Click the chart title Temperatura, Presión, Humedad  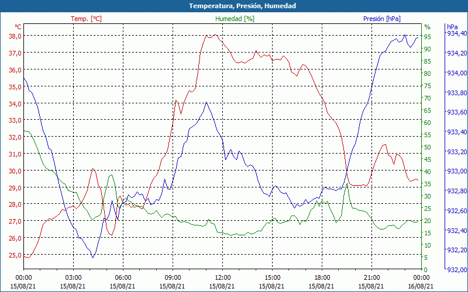click(x=242, y=6)
